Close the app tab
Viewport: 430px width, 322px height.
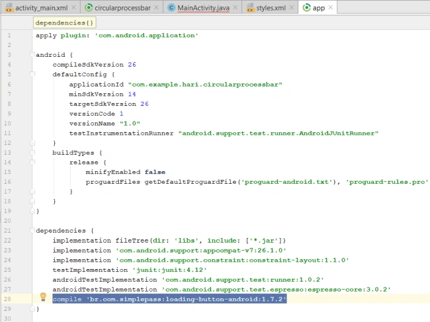331,8
